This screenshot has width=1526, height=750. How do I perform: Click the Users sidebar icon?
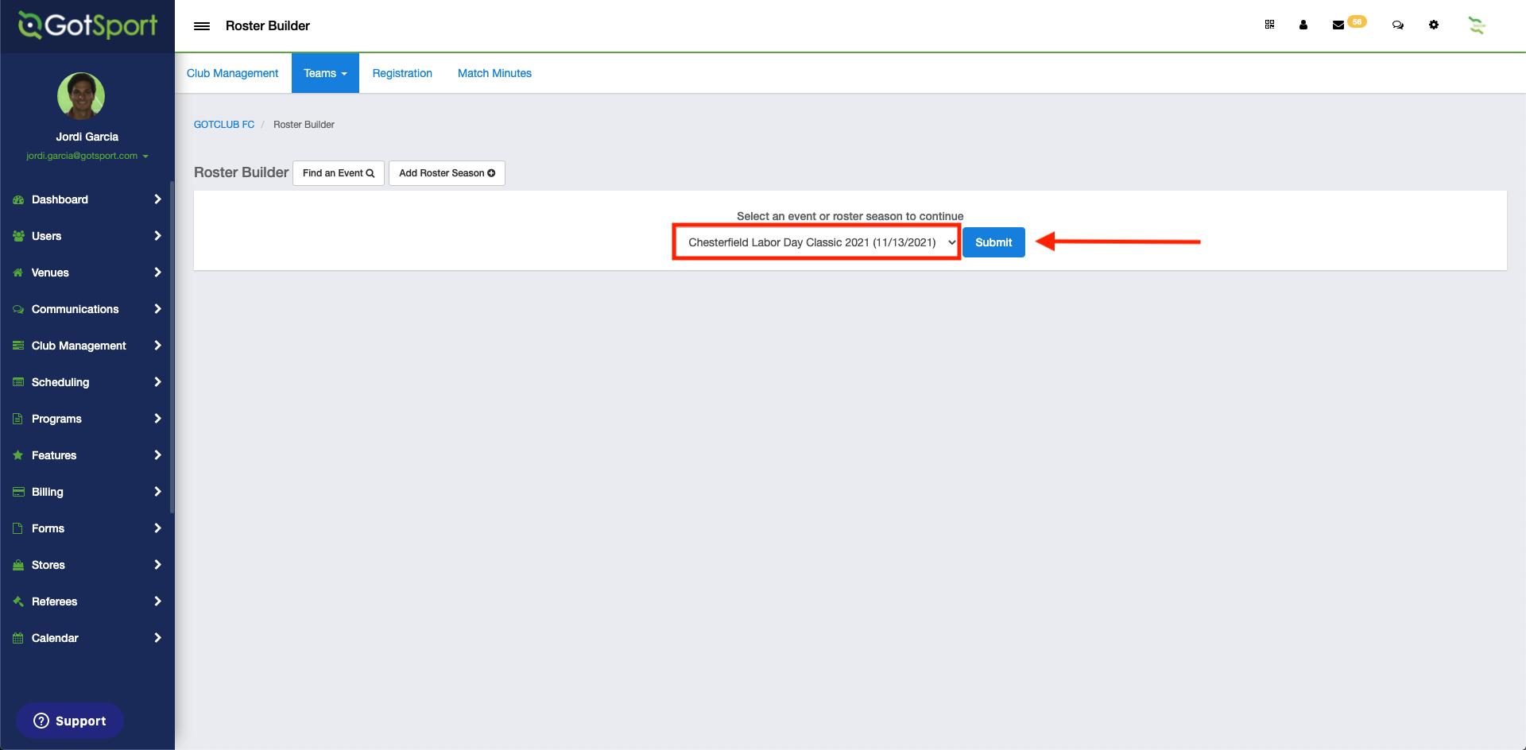(x=18, y=236)
